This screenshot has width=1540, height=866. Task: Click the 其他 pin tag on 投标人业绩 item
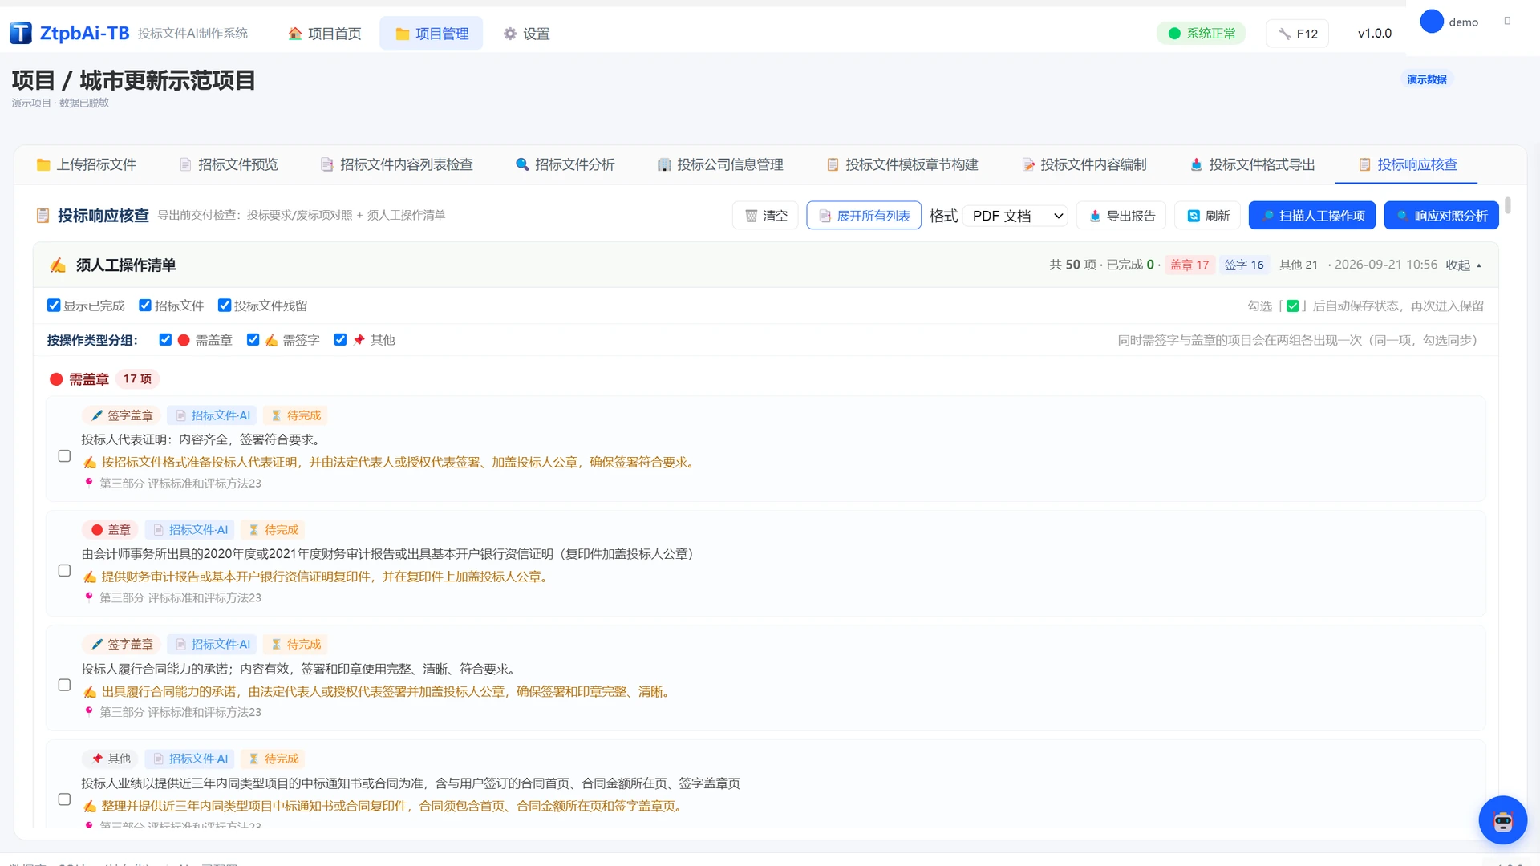coord(111,759)
